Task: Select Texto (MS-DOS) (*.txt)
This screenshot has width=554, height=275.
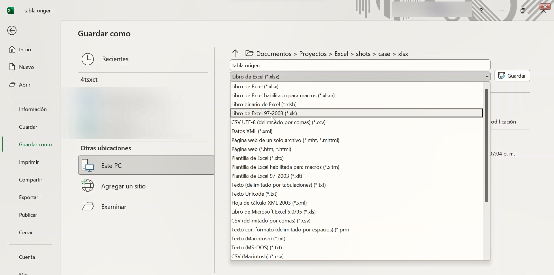Action: 357,247
